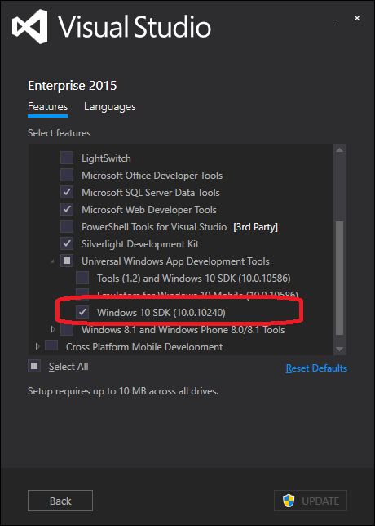This screenshot has width=375, height=526.
Task: Click the Visual Studio logo icon
Action: (x=29, y=26)
